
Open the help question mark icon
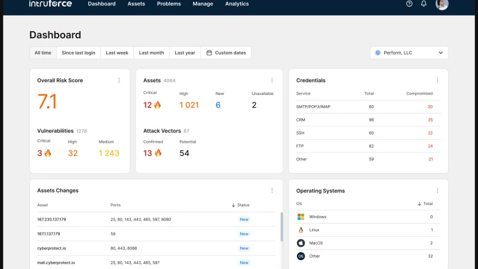[x=409, y=4]
